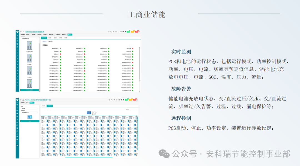Viewport: 300px width, 166px height.
Task: Open the notification bell icon
Action: (x=116, y=32)
